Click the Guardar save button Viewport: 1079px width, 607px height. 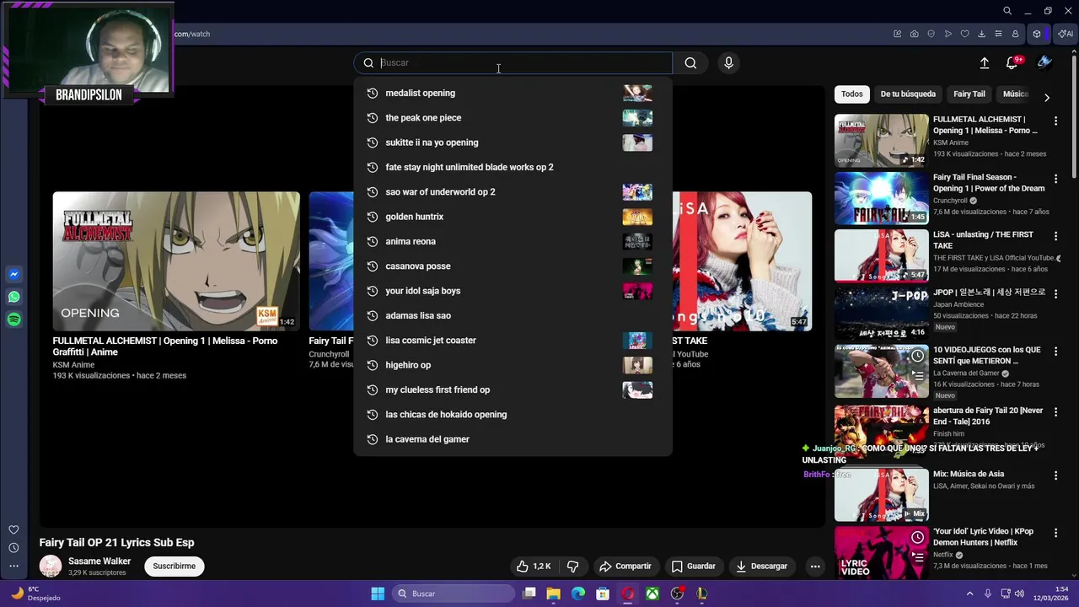tap(694, 567)
